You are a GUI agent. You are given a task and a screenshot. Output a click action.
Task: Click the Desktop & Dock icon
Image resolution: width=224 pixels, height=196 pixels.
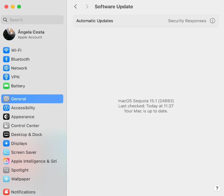tap(6, 134)
